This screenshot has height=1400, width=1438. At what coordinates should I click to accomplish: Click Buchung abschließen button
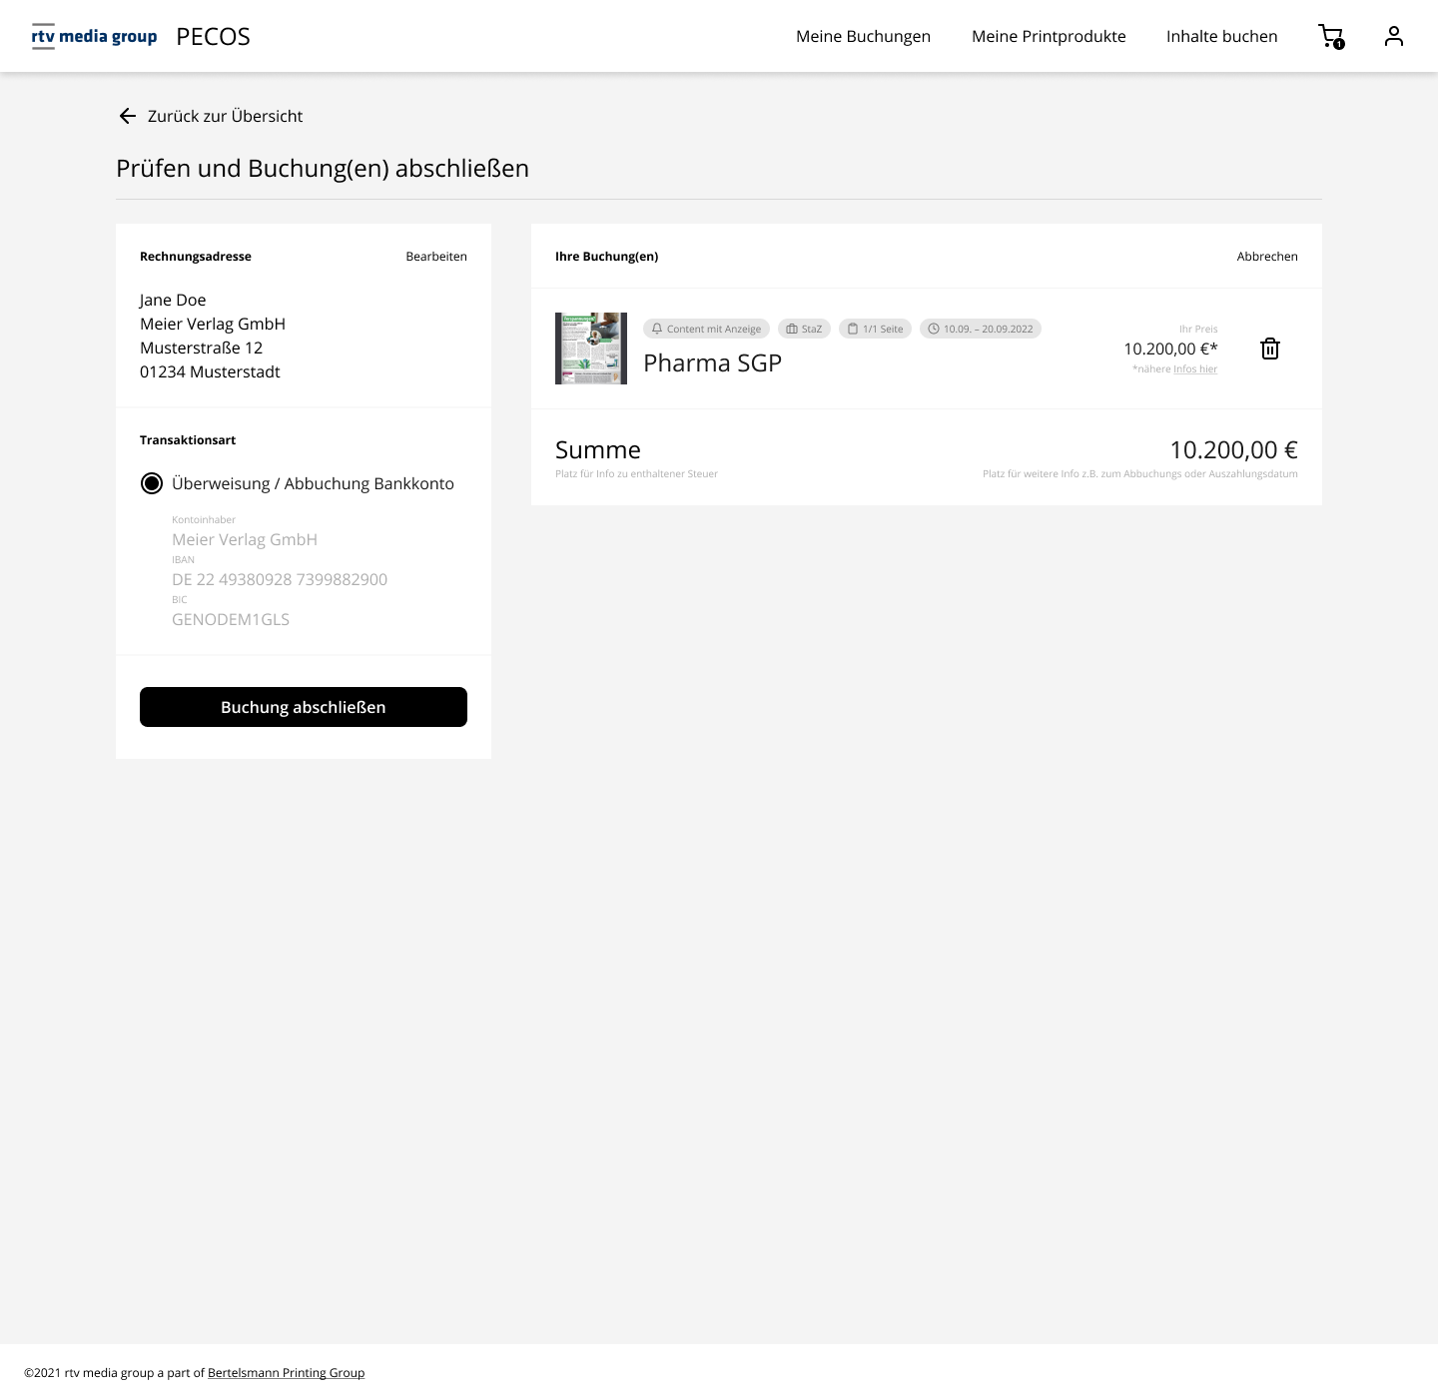[304, 707]
